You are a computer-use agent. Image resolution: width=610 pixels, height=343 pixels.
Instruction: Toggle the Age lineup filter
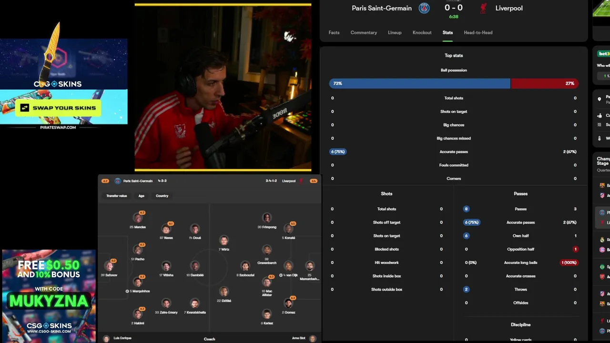coord(142,196)
